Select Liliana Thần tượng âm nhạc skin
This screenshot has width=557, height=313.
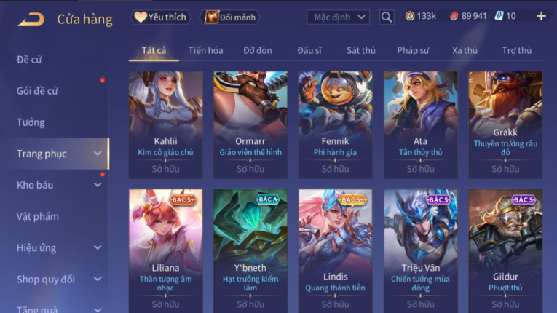tap(165, 251)
